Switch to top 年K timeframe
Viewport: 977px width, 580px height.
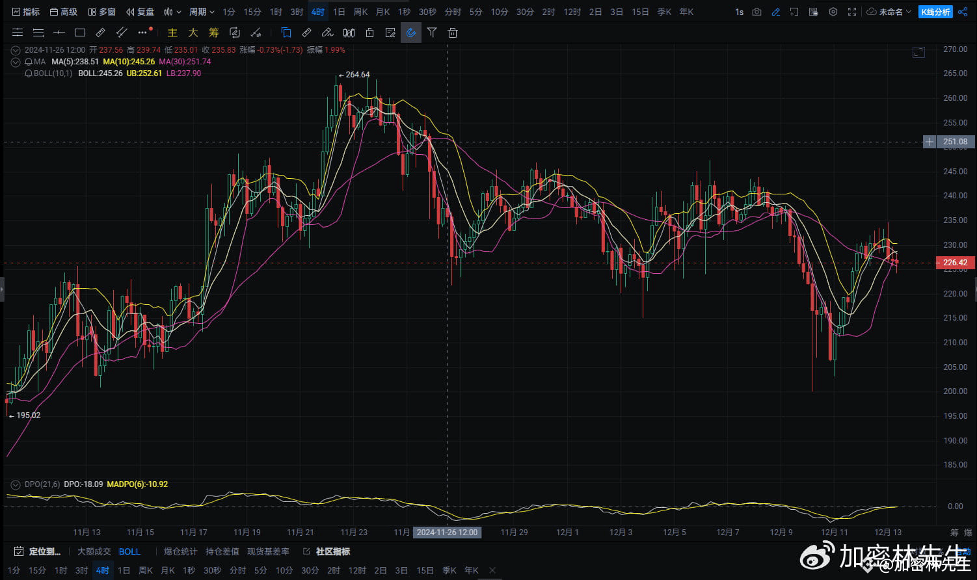click(x=686, y=12)
